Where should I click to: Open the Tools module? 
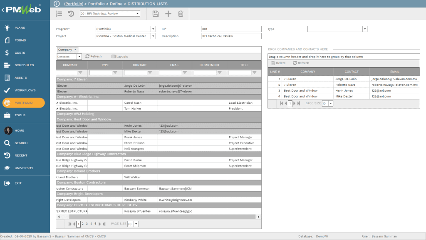20,115
